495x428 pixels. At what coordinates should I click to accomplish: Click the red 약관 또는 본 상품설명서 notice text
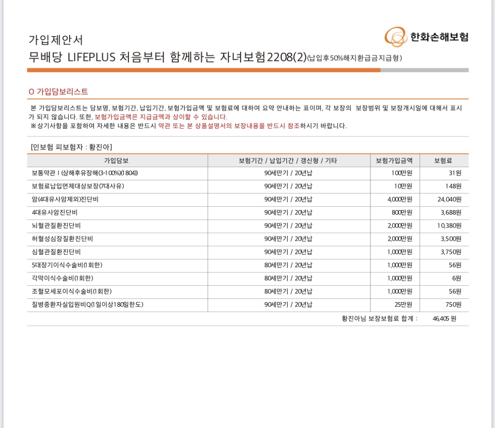click(x=229, y=126)
